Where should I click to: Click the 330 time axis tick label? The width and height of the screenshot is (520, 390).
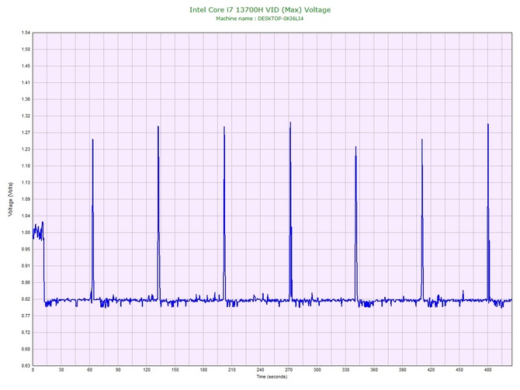346,370
